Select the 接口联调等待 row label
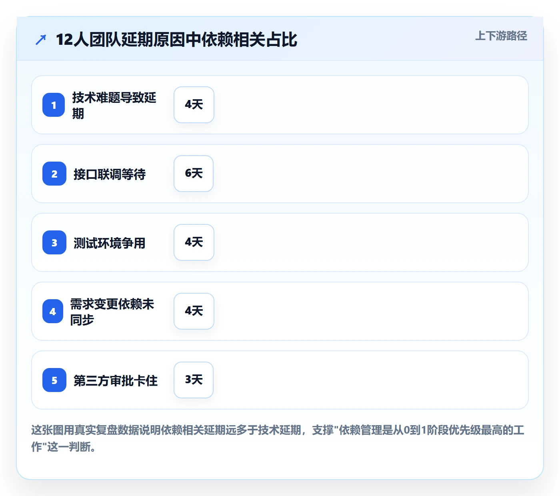 click(x=110, y=174)
